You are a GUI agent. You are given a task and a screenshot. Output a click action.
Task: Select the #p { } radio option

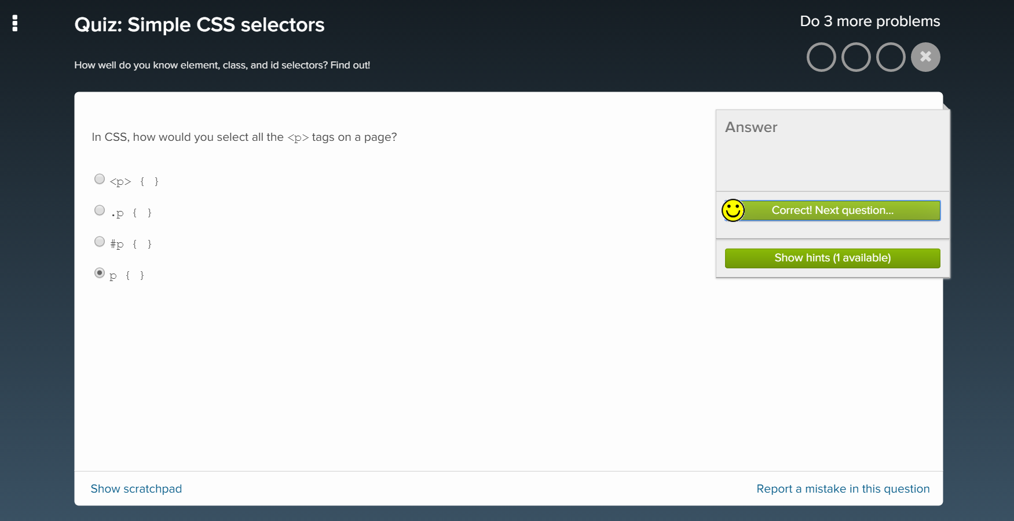point(100,242)
